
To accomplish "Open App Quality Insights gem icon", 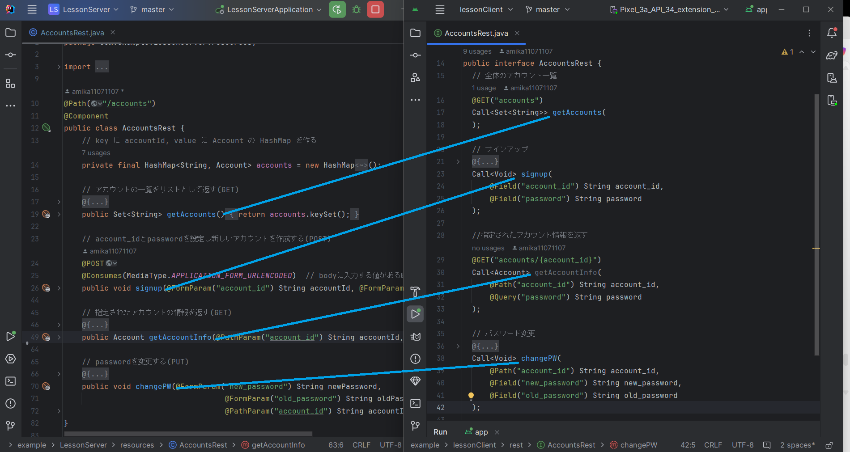I will pyautogui.click(x=415, y=381).
